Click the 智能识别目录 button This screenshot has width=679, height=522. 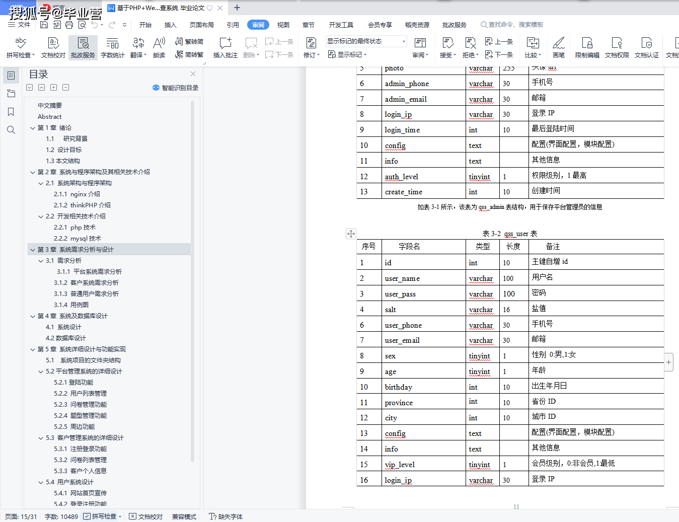176,88
